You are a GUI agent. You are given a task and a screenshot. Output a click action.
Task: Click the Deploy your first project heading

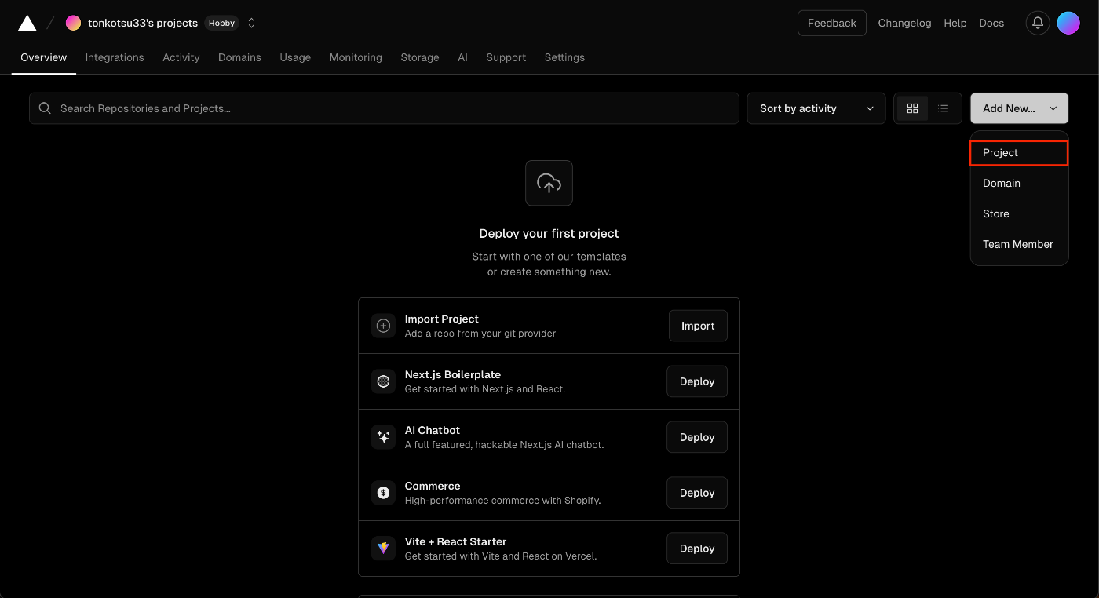[x=549, y=233]
